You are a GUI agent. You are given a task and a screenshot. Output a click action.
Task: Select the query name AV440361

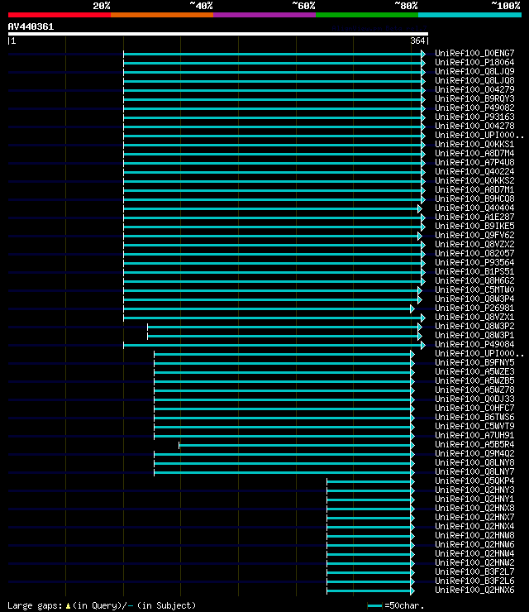pyautogui.click(x=31, y=26)
